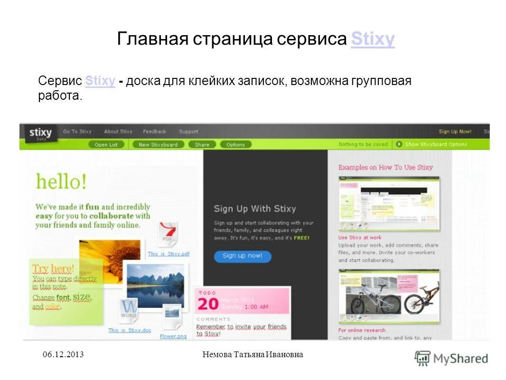Click the MyShared logo
This screenshot has height=380, width=506.
451,358
